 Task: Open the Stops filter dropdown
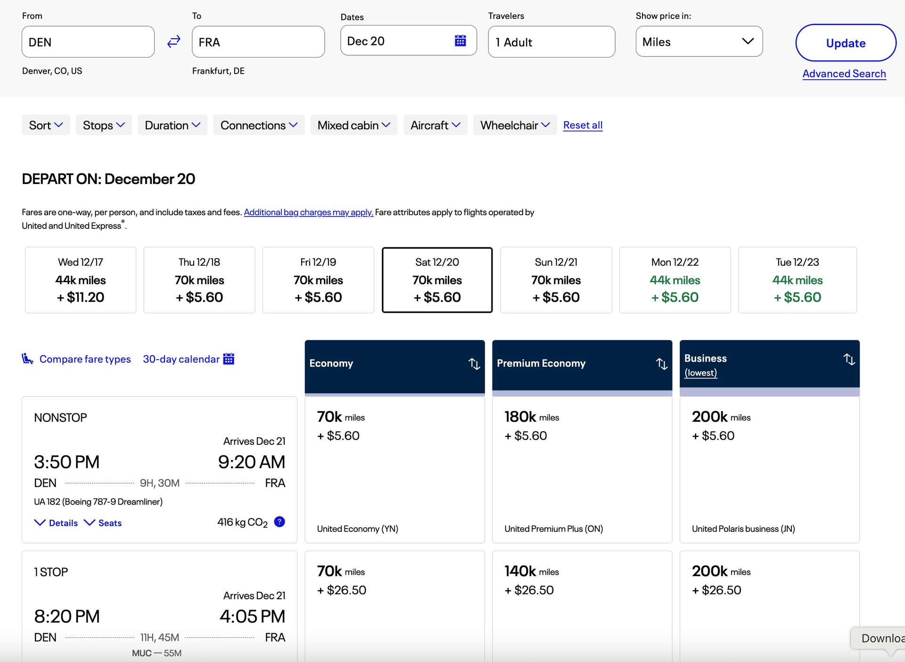coord(103,125)
